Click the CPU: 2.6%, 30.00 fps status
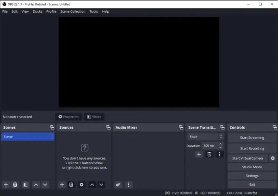 point(242,193)
